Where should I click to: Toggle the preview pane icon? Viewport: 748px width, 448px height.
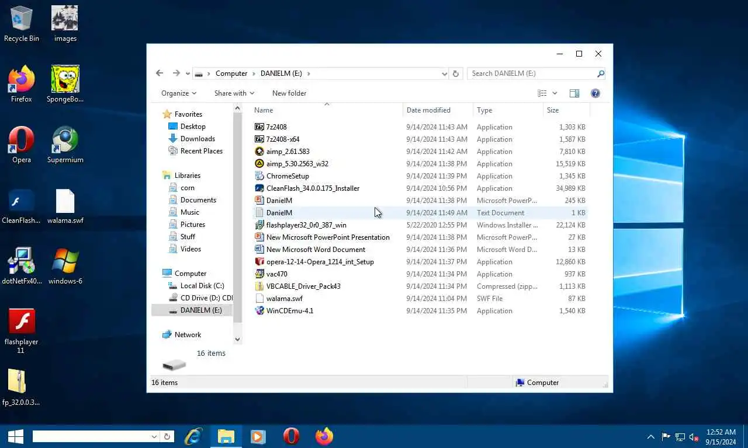(574, 93)
